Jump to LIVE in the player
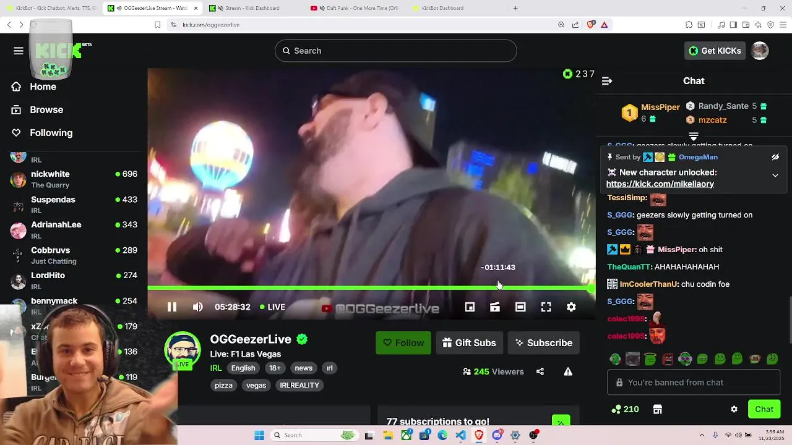 tap(272, 307)
